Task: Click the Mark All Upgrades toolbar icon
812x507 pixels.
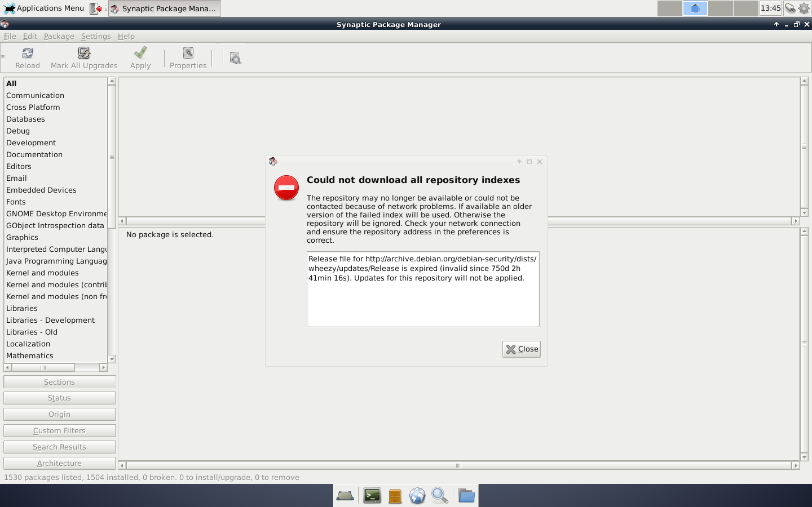Action: click(84, 53)
